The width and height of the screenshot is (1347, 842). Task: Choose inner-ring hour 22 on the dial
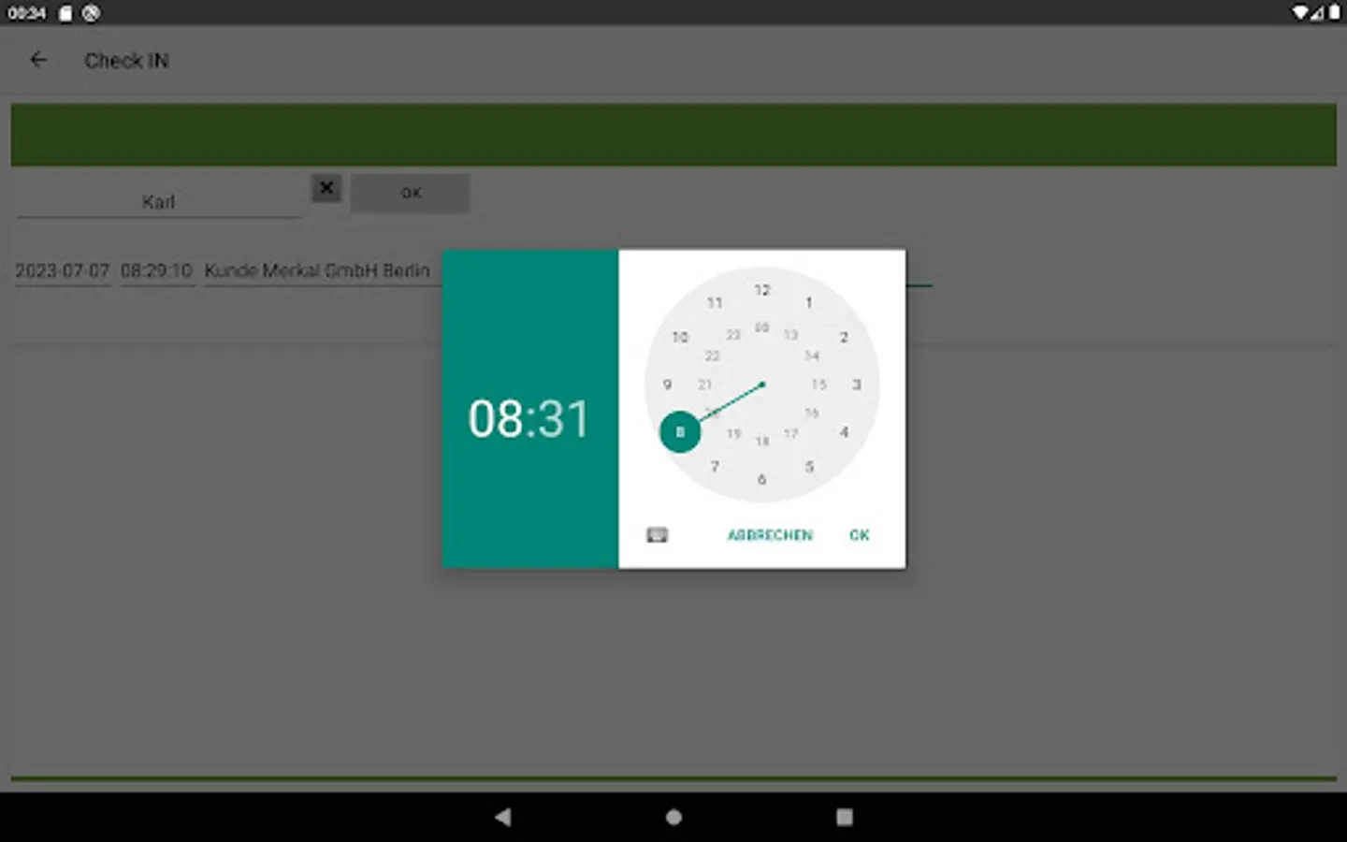coord(713,356)
